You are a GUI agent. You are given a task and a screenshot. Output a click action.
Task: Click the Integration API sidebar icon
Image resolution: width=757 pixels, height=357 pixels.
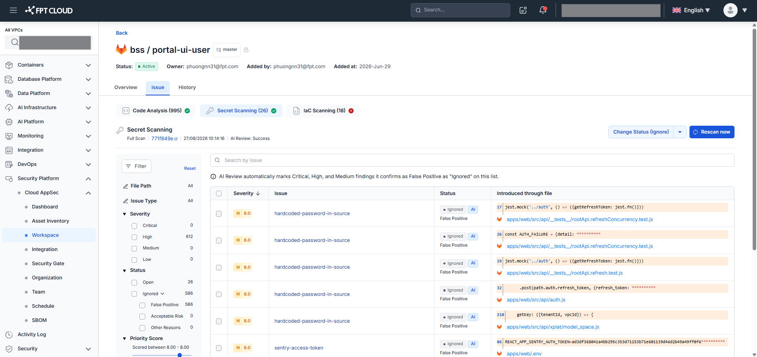point(9,150)
